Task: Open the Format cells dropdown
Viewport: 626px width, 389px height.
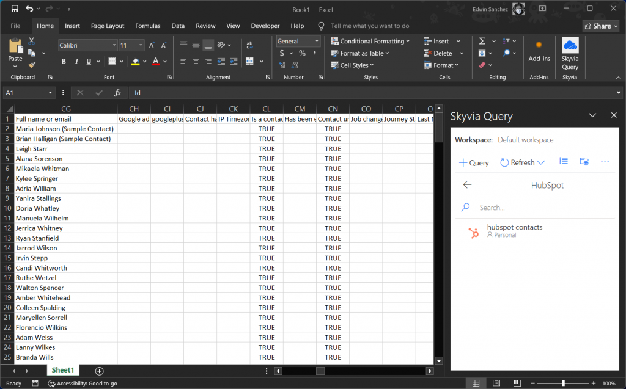Action: (x=441, y=65)
